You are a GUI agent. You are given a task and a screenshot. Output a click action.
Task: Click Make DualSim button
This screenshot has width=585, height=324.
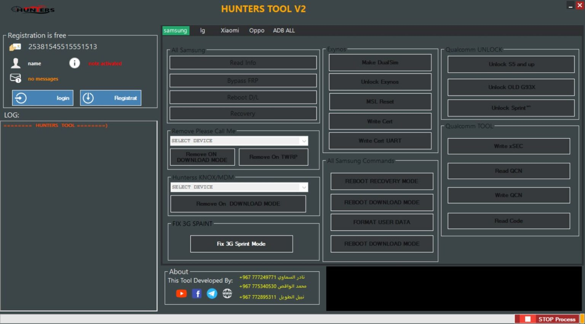point(380,62)
